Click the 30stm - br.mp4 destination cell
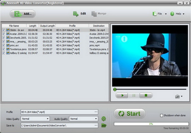The image size is (191, 133). pyautogui.click(x=97, y=30)
